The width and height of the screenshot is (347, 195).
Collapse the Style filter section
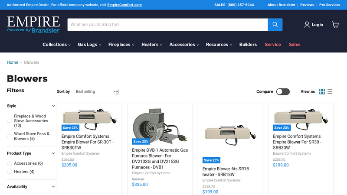(x=31, y=106)
